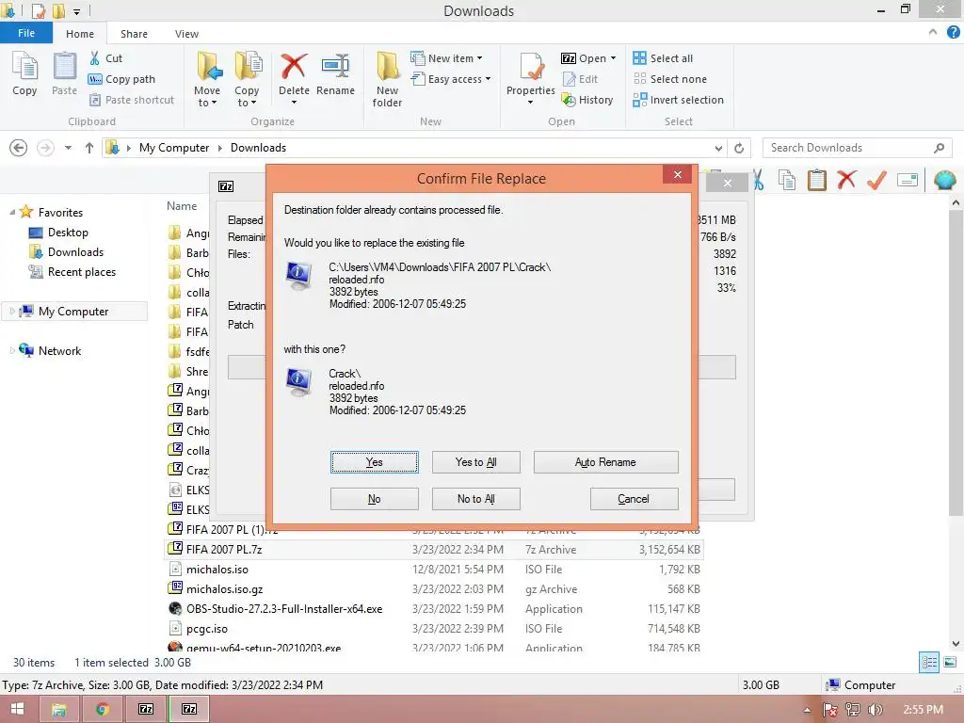The height and width of the screenshot is (723, 964).
Task: Expand the My Computer tree node
Action: 11,312
